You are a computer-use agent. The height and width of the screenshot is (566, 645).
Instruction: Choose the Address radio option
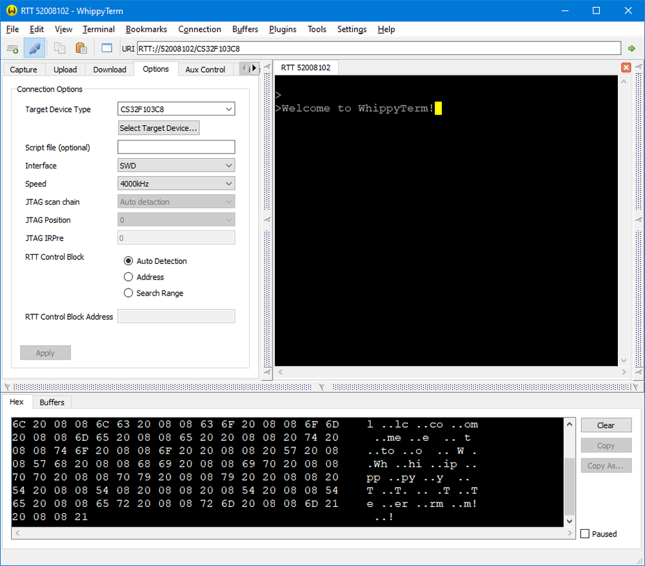128,278
